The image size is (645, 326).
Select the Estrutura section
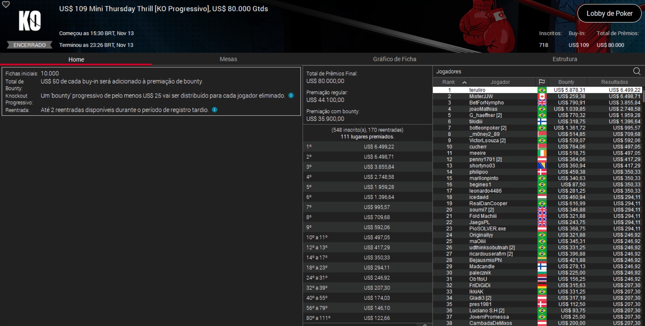[565, 59]
